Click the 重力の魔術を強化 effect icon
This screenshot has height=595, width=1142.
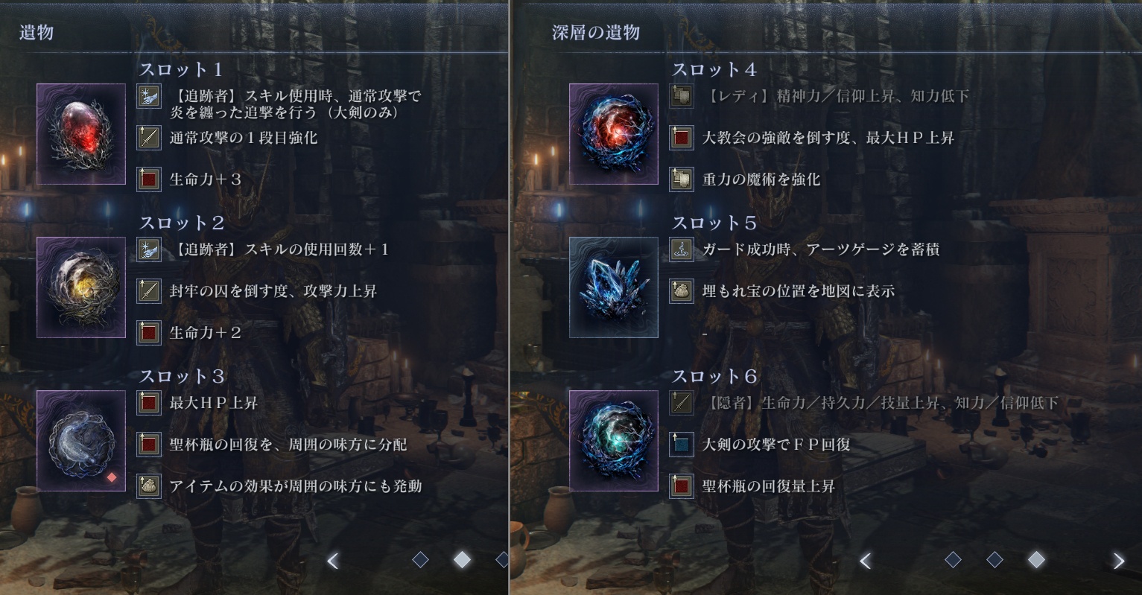682,179
